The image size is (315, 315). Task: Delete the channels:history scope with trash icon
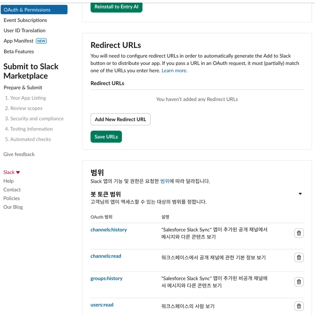(299, 233)
